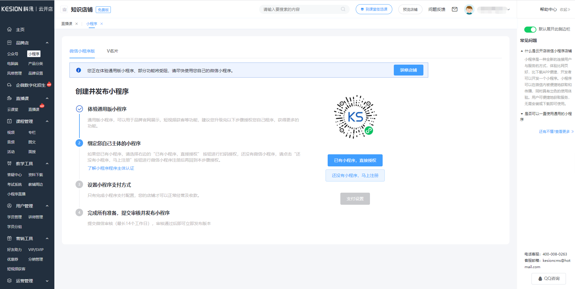
Task: Click the mini program QR code
Action: (355, 117)
